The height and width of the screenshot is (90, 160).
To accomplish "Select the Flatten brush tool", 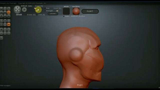I will coord(5,12).
